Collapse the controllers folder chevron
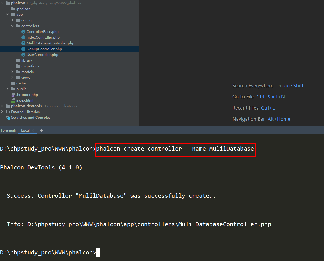Image resolution: width=324 pixels, height=261 pixels. [12, 26]
